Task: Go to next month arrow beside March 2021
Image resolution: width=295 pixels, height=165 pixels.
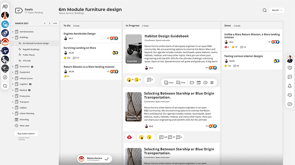Action: [x=49, y=23]
